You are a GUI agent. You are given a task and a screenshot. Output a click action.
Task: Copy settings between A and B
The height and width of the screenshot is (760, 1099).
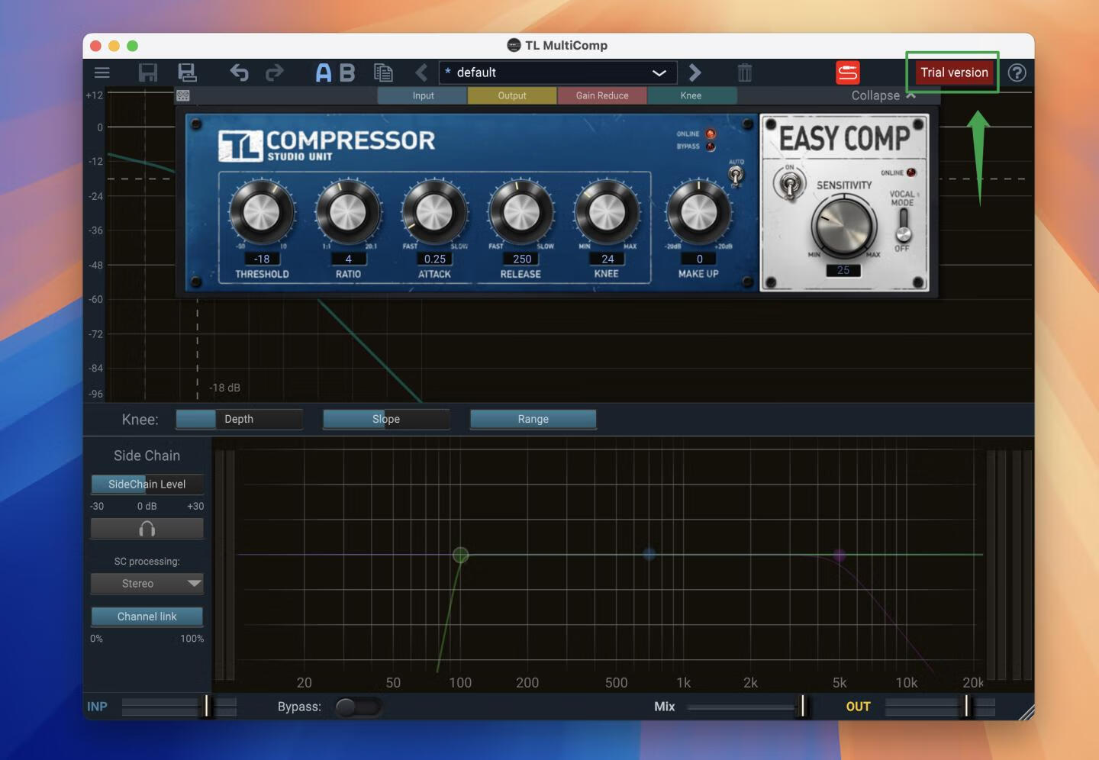383,72
